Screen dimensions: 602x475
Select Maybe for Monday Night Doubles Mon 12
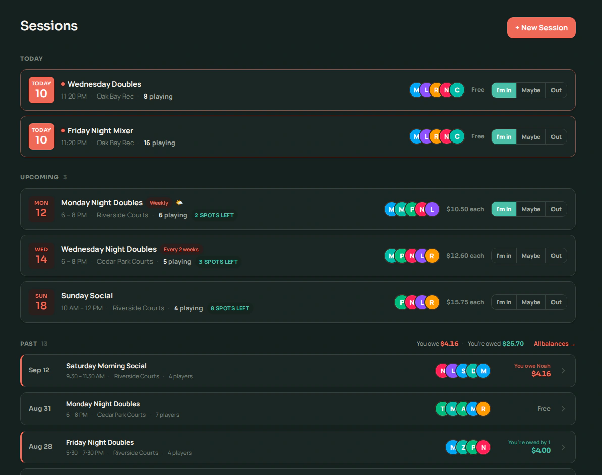[x=531, y=209]
